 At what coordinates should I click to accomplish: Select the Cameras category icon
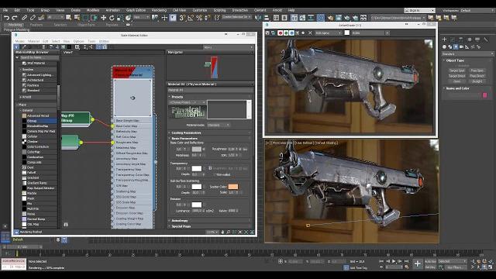[x=461, y=46]
